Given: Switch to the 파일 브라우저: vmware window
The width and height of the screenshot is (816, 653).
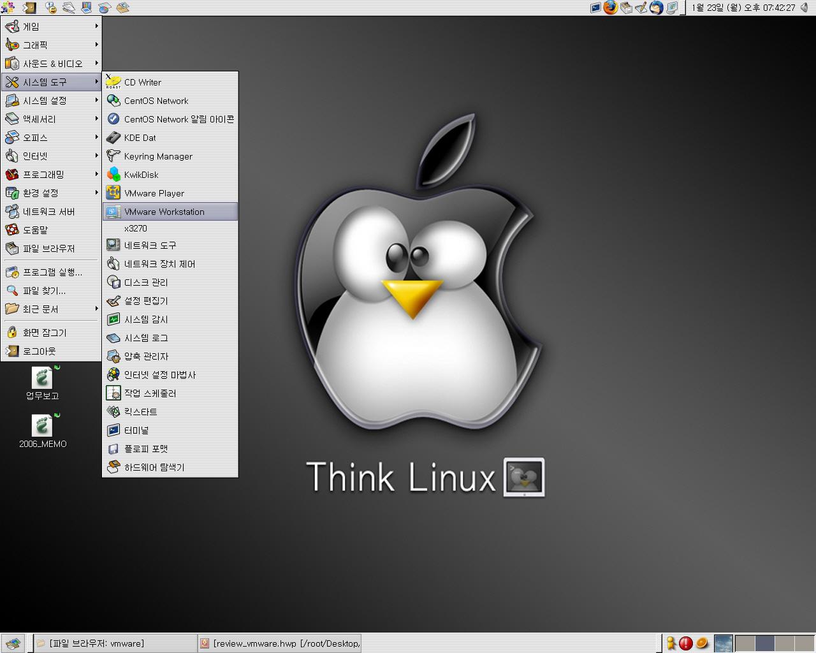Looking at the screenshot, I should [115, 643].
